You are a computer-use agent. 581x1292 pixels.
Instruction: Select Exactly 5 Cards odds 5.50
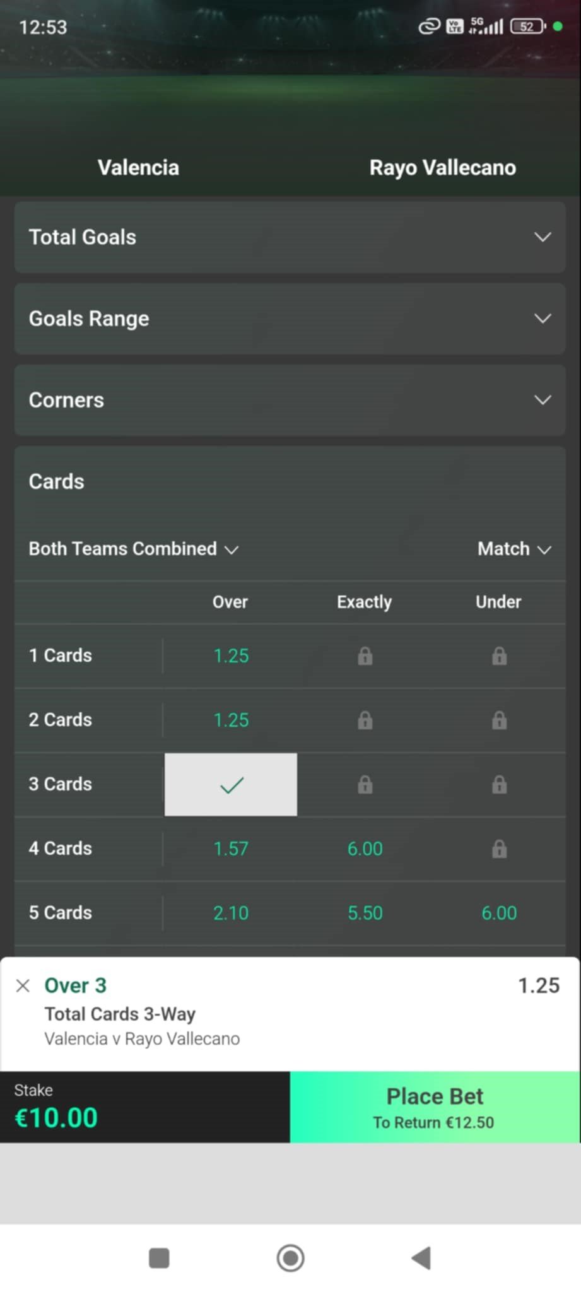pyautogui.click(x=365, y=913)
